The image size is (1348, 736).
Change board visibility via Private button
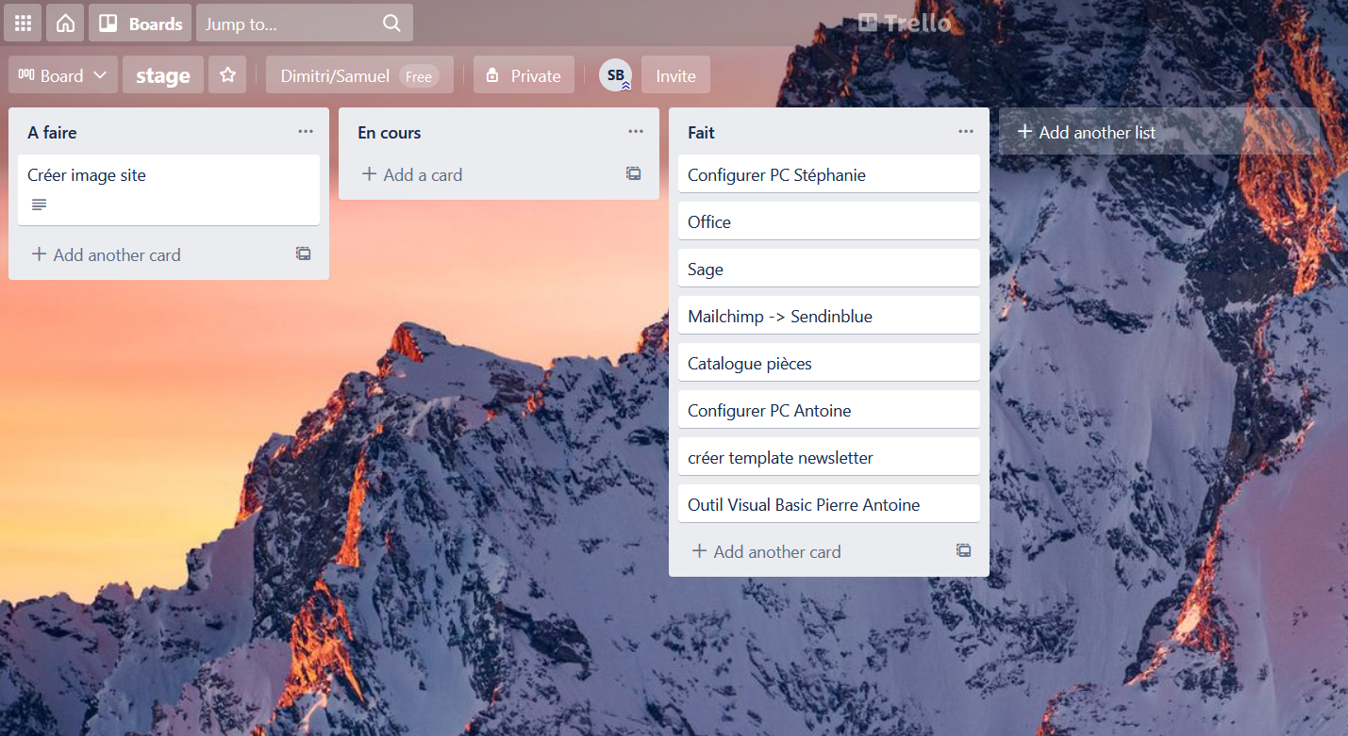[524, 75]
